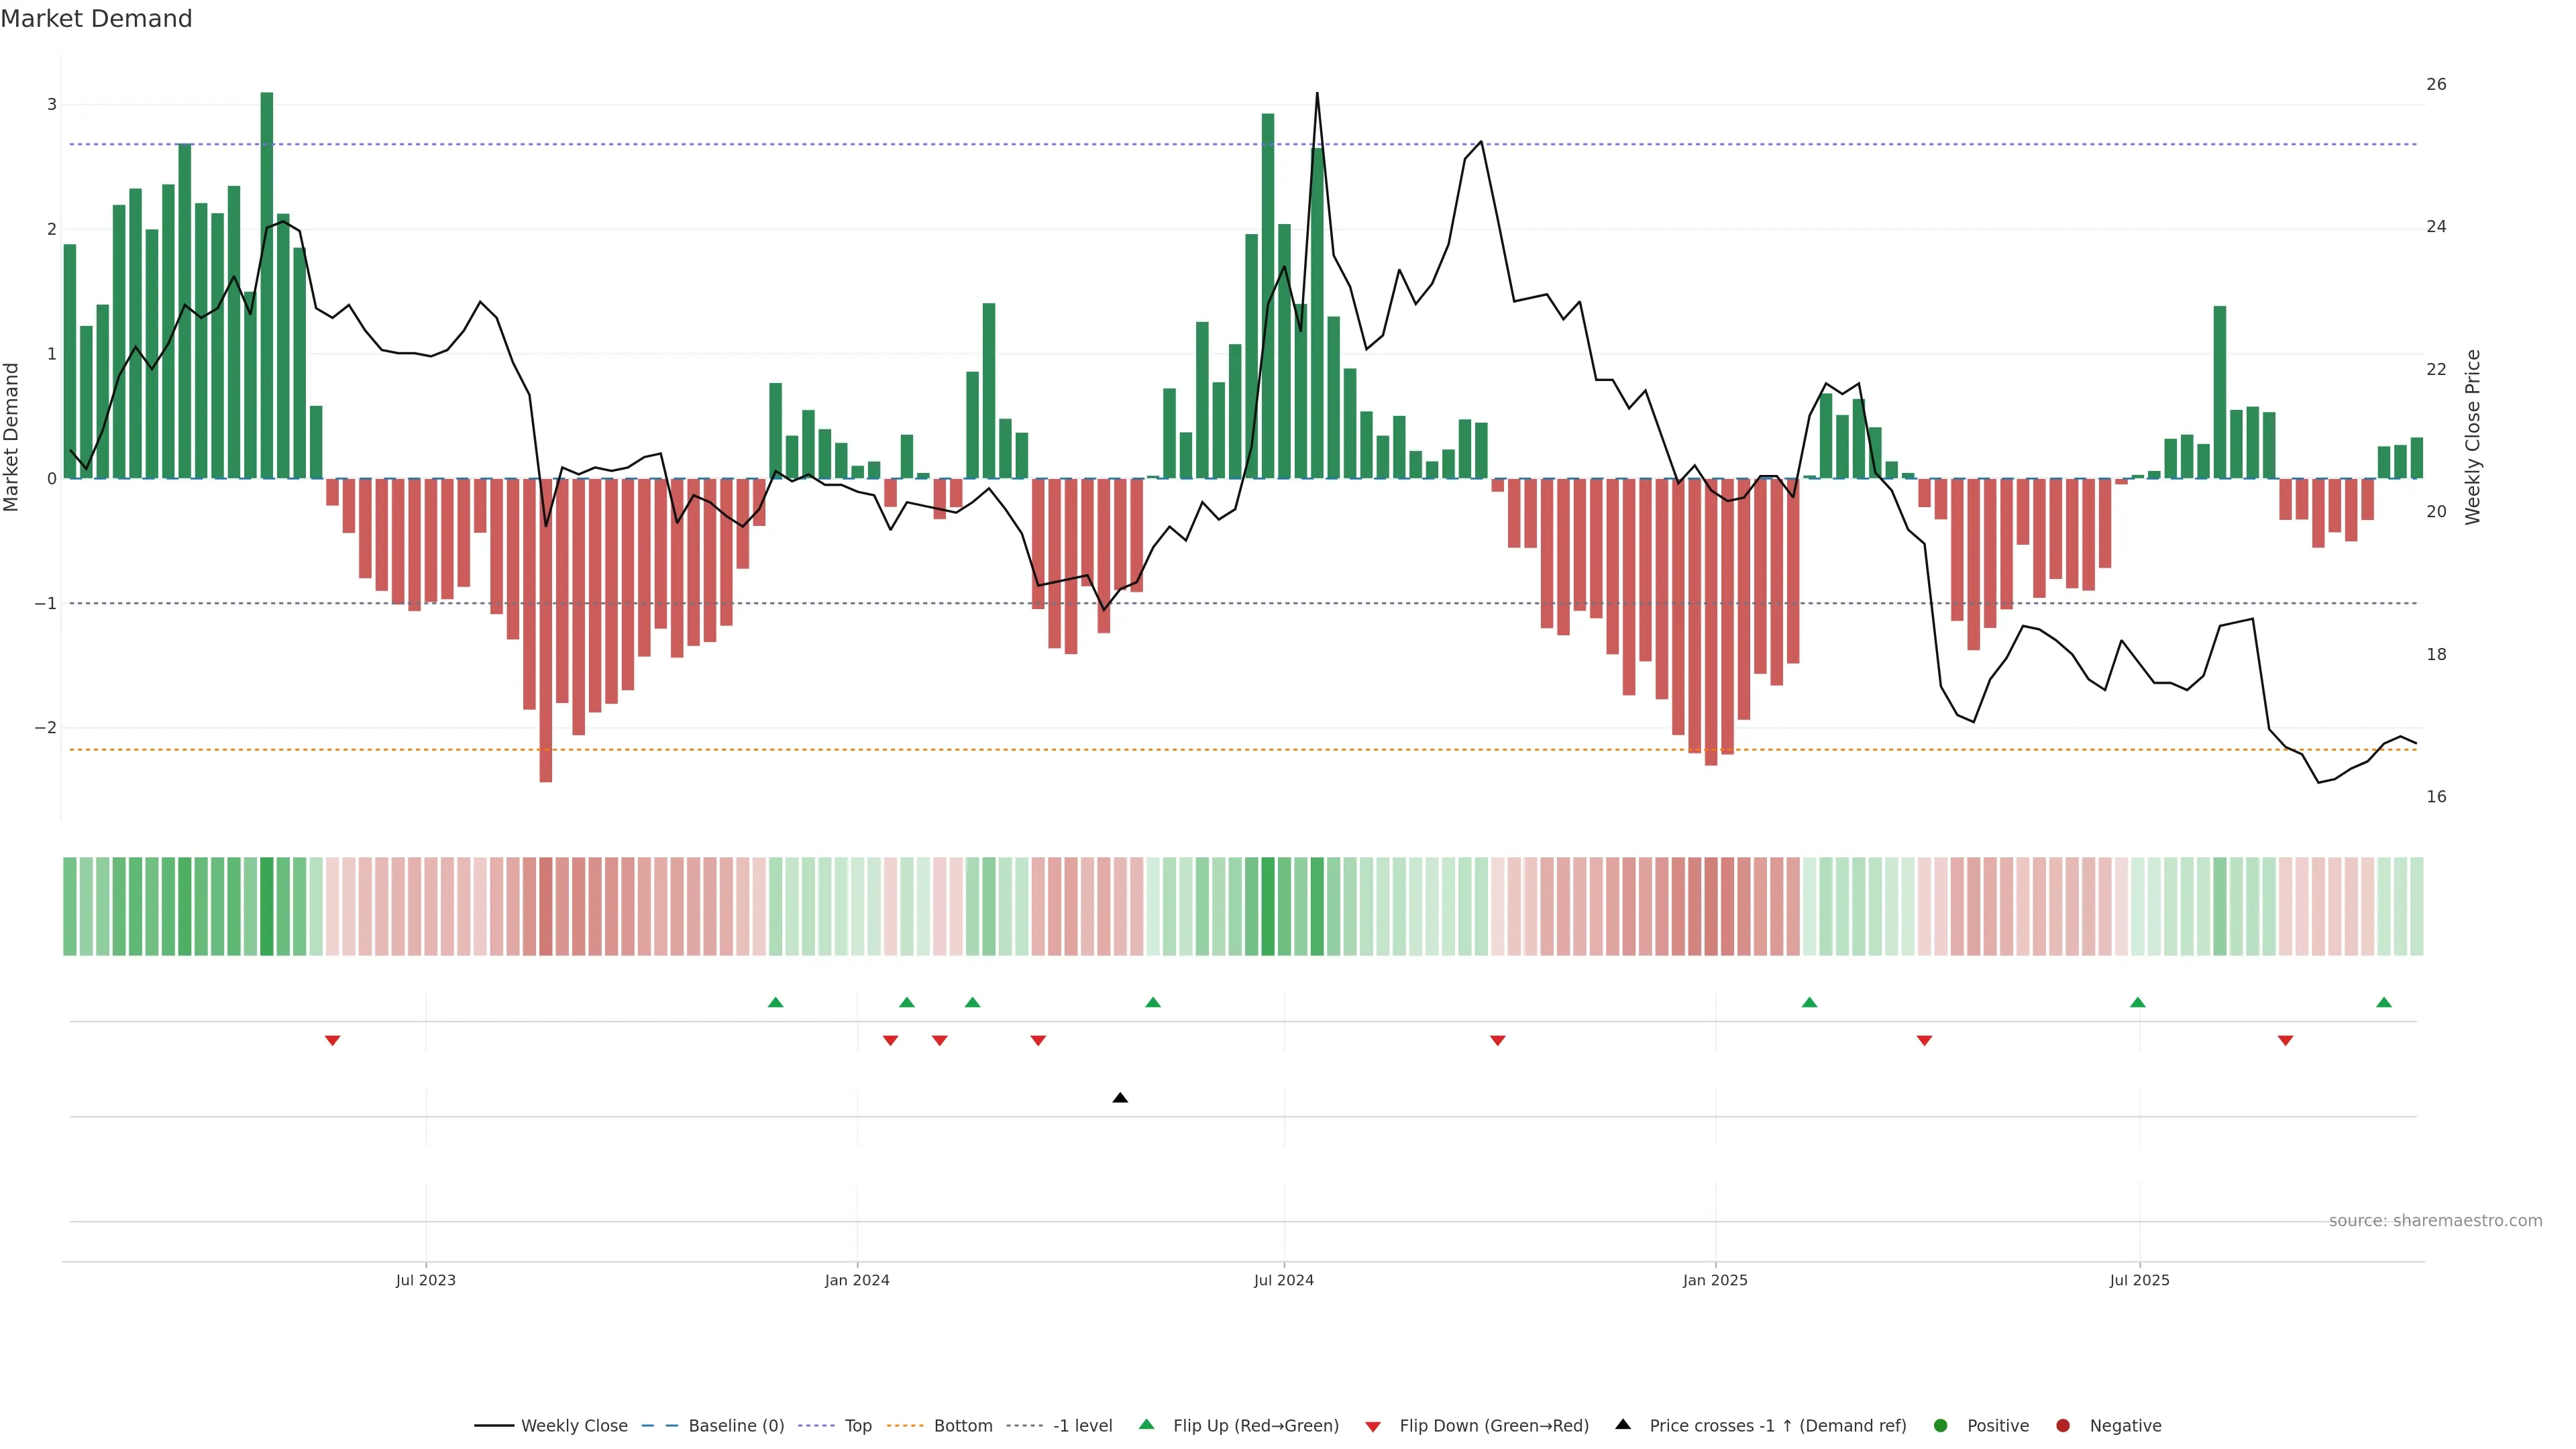The image size is (2576, 1449).
Task: Click red Negative circle legend icon
Action: (x=2063, y=1426)
